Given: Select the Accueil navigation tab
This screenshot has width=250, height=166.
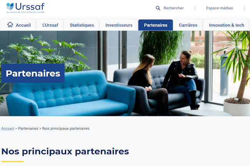Looking at the screenshot, I should click(x=19, y=25).
